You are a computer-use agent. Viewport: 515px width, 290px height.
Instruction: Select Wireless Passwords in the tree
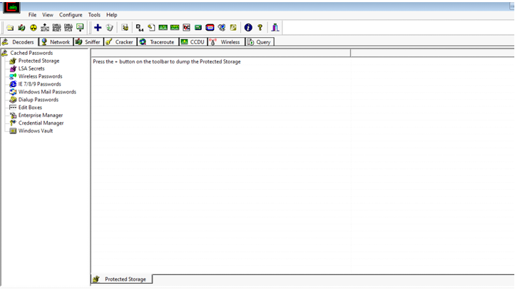click(40, 76)
